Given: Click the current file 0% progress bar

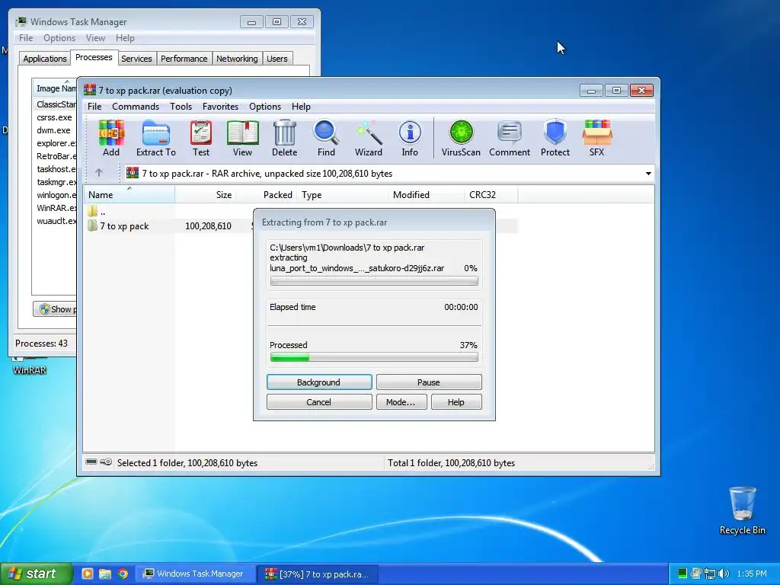Looking at the screenshot, I should pos(374,280).
